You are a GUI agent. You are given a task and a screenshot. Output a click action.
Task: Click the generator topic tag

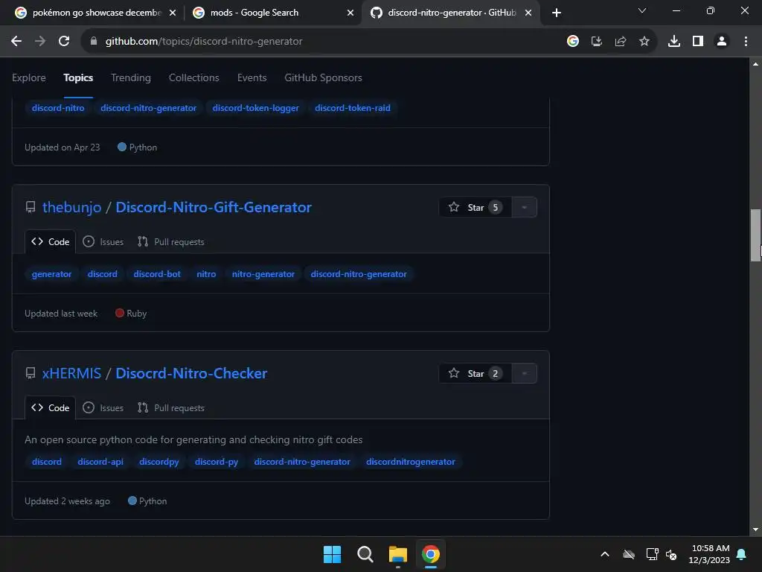pyautogui.click(x=51, y=274)
